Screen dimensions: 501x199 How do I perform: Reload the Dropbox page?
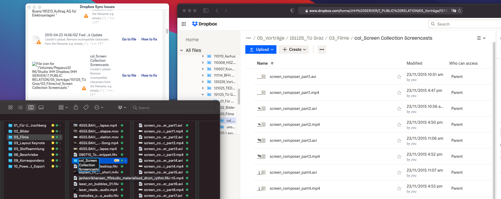(x=460, y=11)
